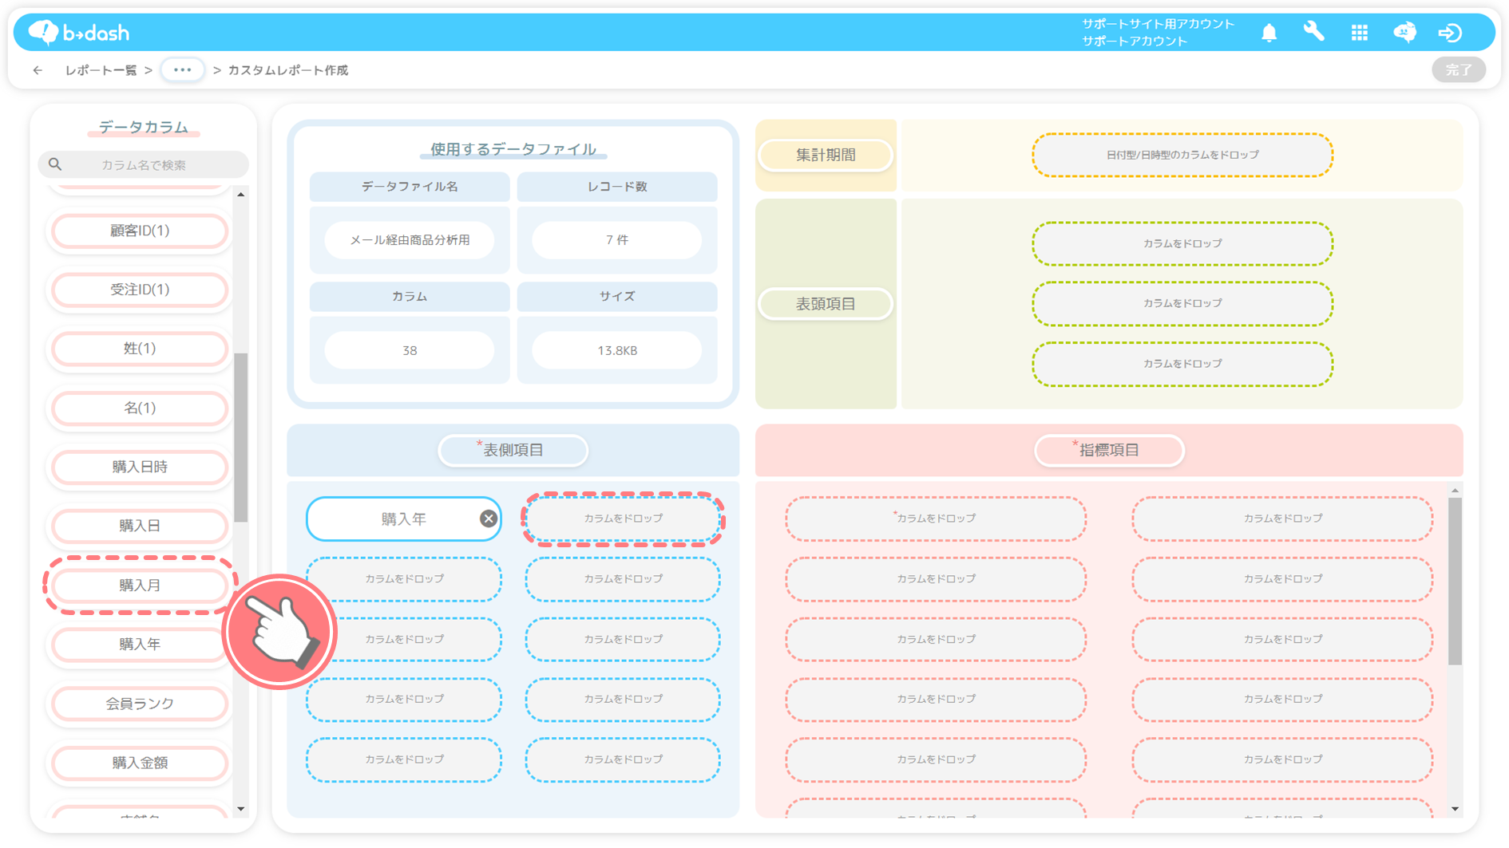
Task: Click the 使用するデータファイル heading
Action: 513,149
